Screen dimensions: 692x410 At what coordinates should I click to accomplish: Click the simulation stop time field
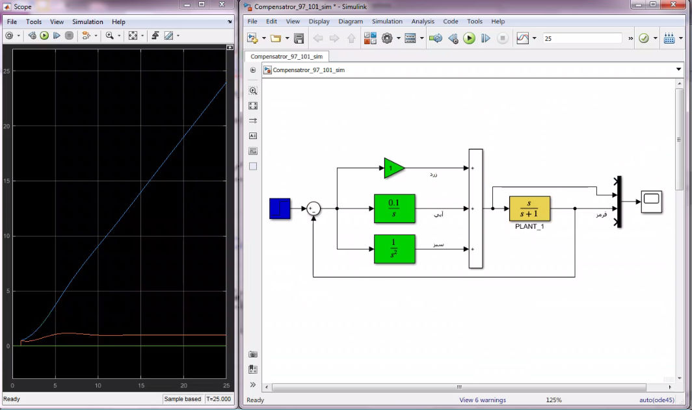click(581, 38)
